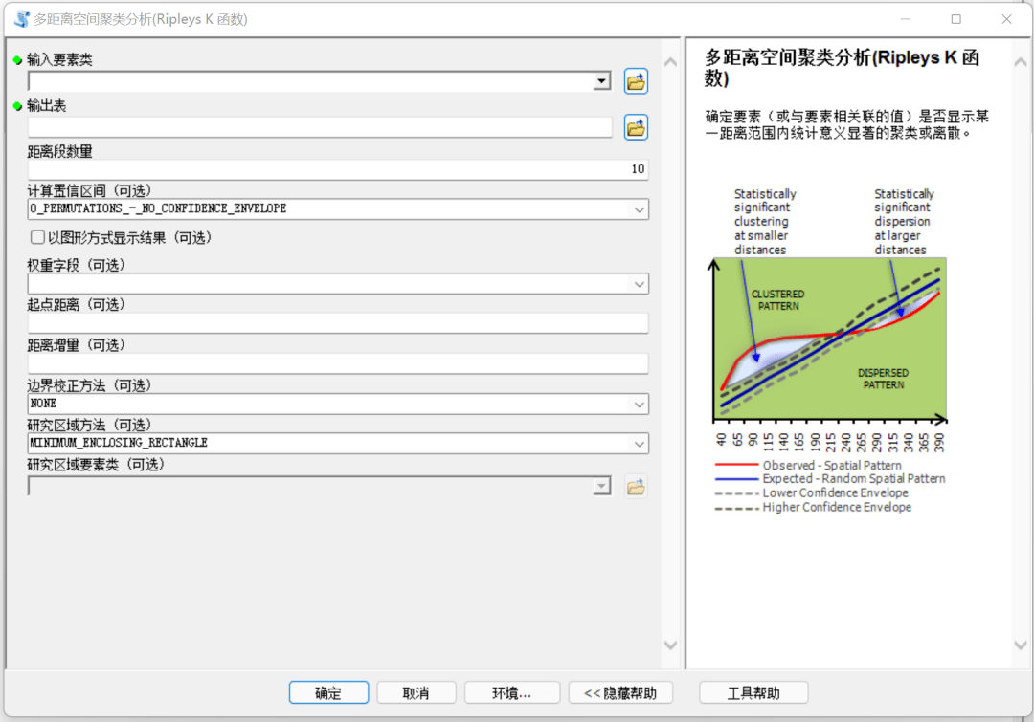Click the <<隐藏帮助 button to hide help
This screenshot has width=1034, height=722.
[620, 692]
